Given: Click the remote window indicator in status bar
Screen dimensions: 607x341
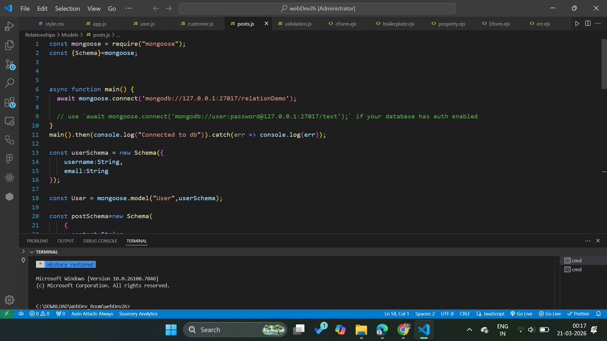Looking at the screenshot, I should click(x=7, y=314).
